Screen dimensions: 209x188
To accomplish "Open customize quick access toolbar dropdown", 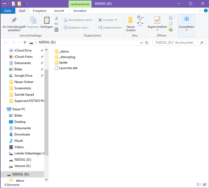I will (x=24, y=4).
